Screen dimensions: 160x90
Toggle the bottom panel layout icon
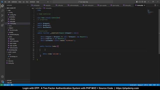coord(140,2)
